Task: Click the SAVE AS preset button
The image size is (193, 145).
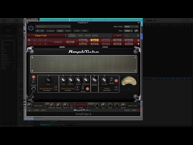Action: click(88, 36)
